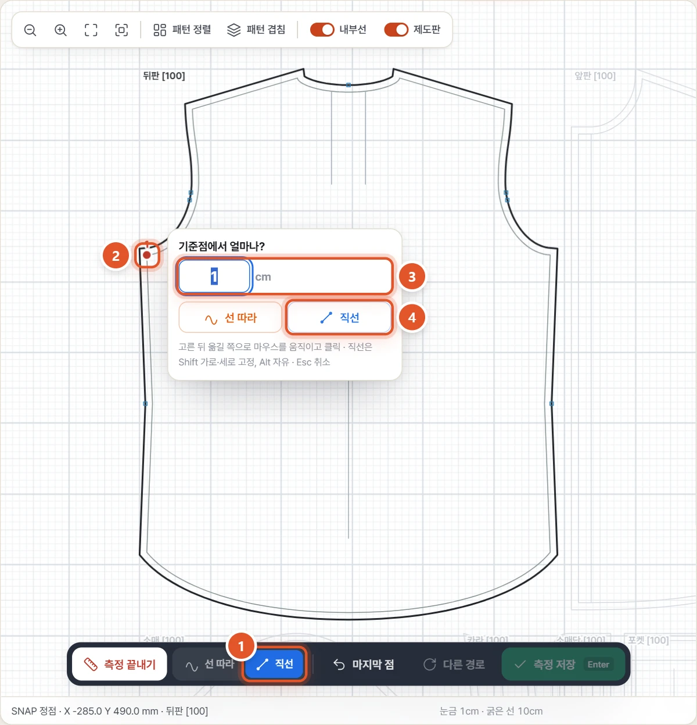The height and width of the screenshot is (725, 697).
Task: Click the 다른 경로 button
Action: click(454, 664)
